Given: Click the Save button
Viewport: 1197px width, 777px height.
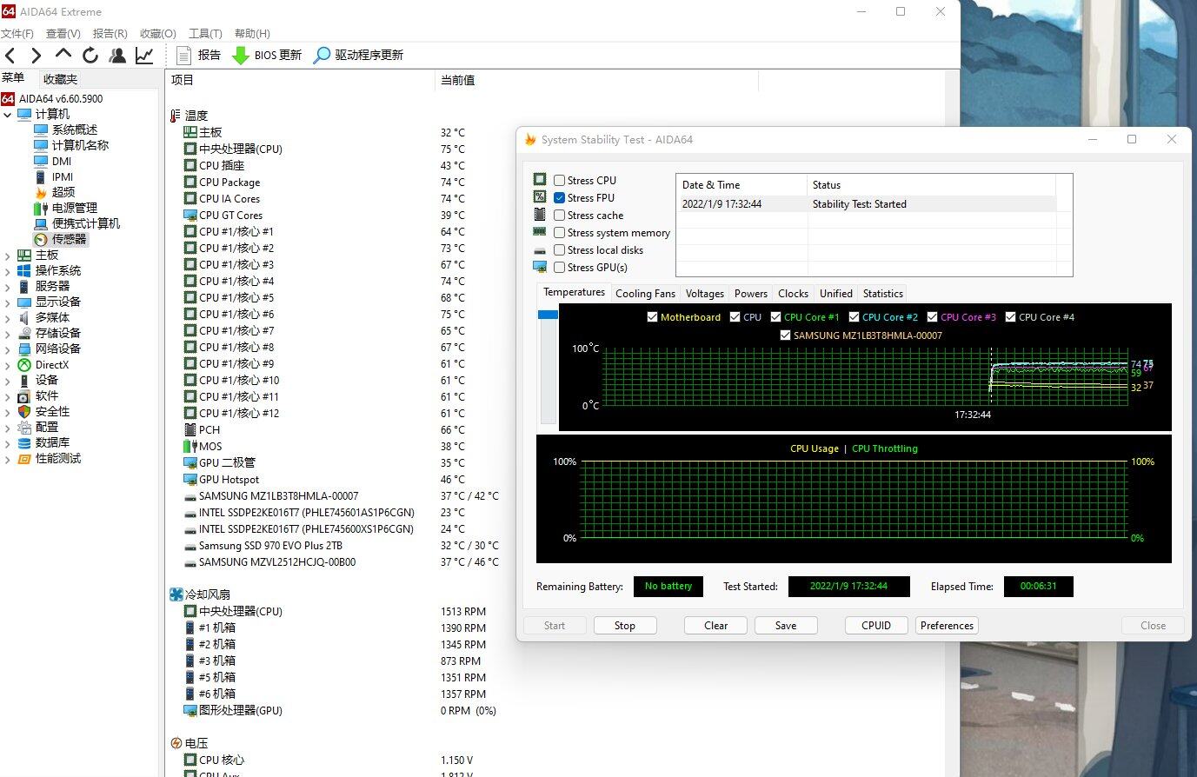Looking at the screenshot, I should point(785,626).
